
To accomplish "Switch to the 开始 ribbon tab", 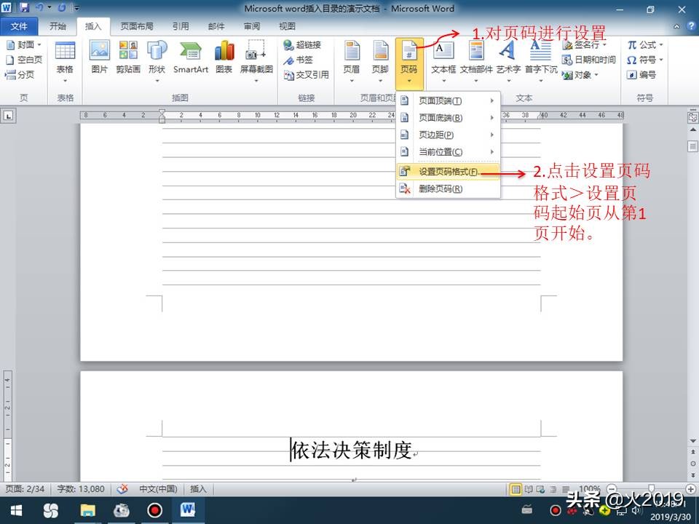I will (x=58, y=26).
